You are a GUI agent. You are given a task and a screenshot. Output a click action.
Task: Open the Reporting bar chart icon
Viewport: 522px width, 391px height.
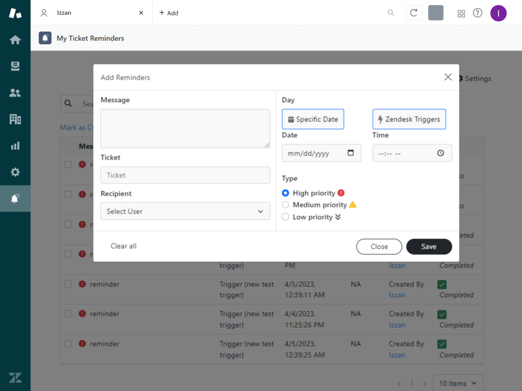(15, 146)
